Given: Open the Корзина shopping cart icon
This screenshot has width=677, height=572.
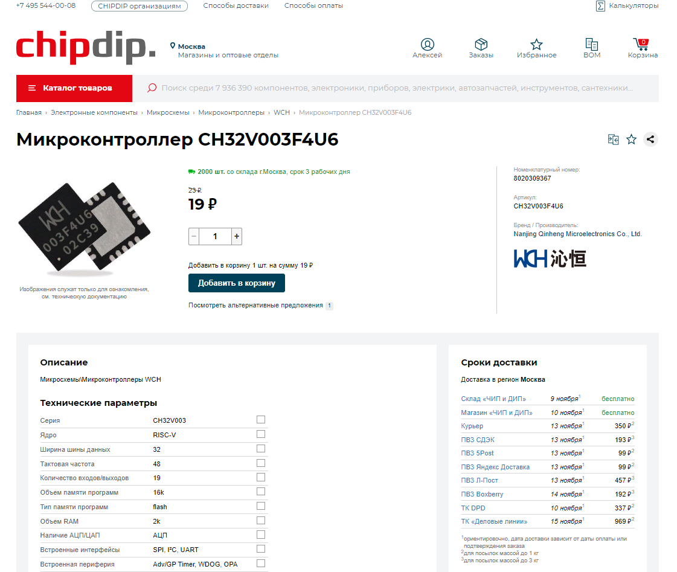Looking at the screenshot, I should point(641,45).
